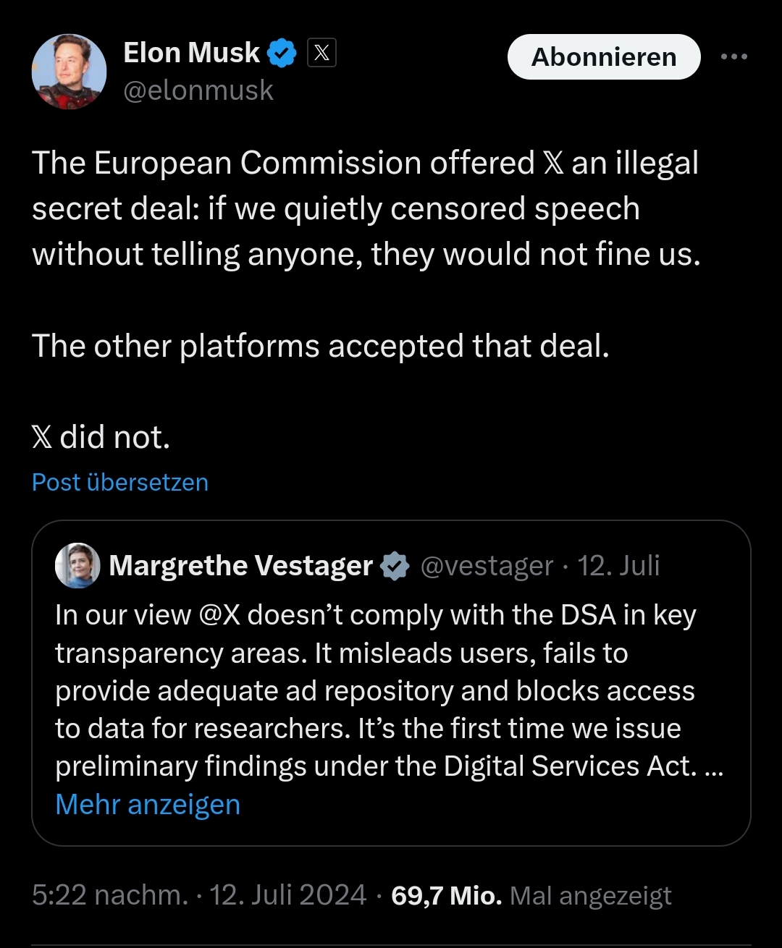The height and width of the screenshot is (948, 782).
Task: Open the three-dot more options menu
Action: (733, 57)
